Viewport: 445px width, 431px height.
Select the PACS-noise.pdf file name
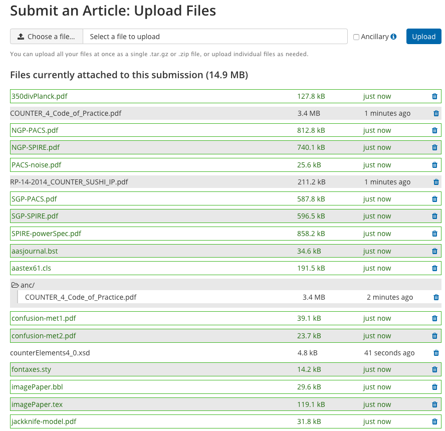click(36, 165)
